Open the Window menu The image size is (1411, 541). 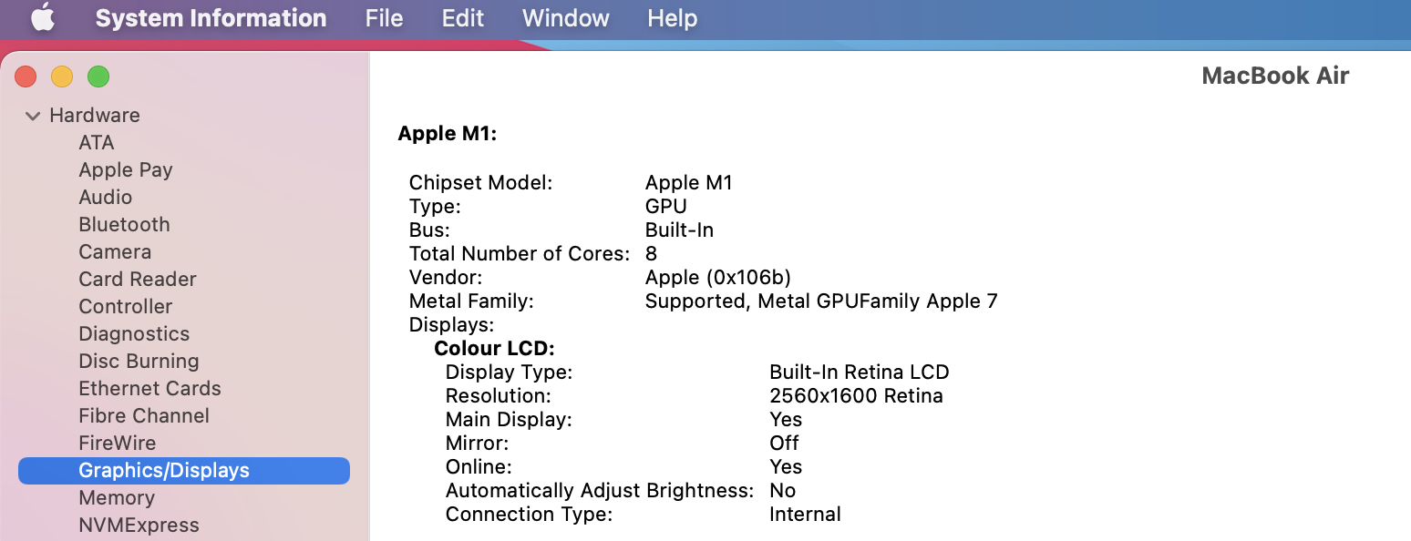pyautogui.click(x=566, y=18)
